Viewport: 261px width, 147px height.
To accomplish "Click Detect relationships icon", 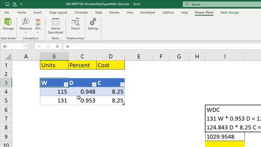I will tap(75, 24).
